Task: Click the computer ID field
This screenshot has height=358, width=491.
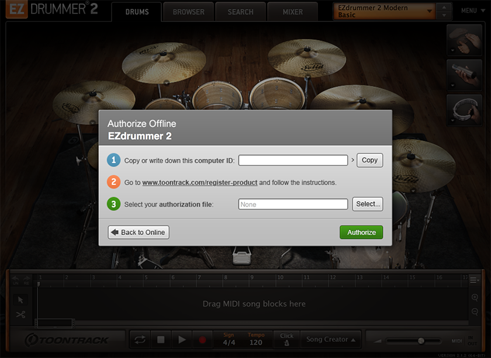Action: [293, 160]
